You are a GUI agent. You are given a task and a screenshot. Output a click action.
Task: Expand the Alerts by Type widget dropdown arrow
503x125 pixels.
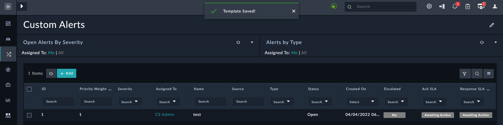pos(495,42)
